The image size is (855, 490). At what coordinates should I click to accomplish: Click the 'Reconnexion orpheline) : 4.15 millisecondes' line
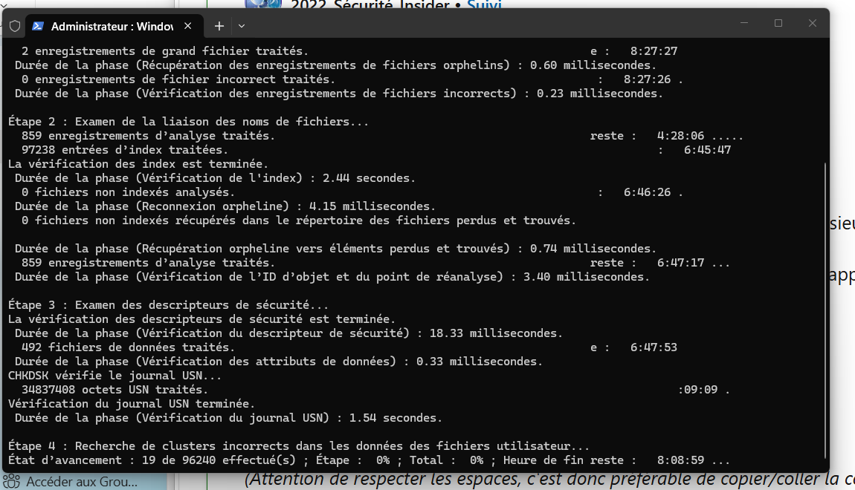[x=225, y=206]
